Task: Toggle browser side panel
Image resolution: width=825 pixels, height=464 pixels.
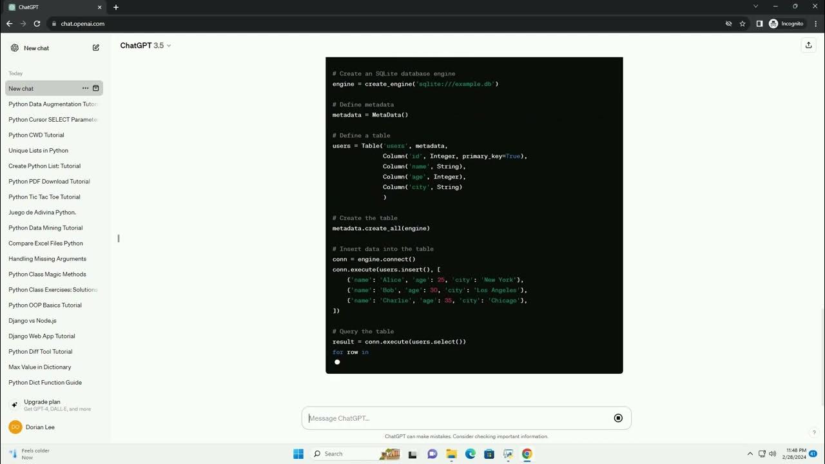Action: point(759,24)
